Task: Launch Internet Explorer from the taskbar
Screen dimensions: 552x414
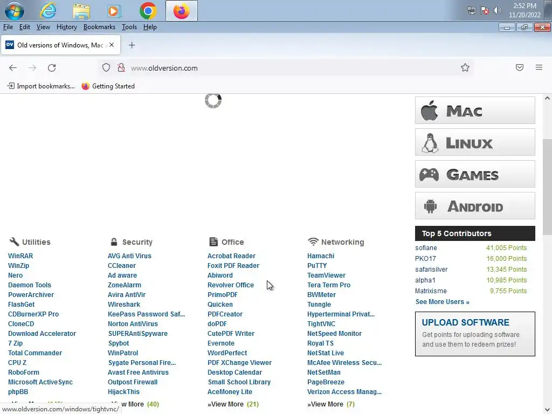Action: click(48, 11)
